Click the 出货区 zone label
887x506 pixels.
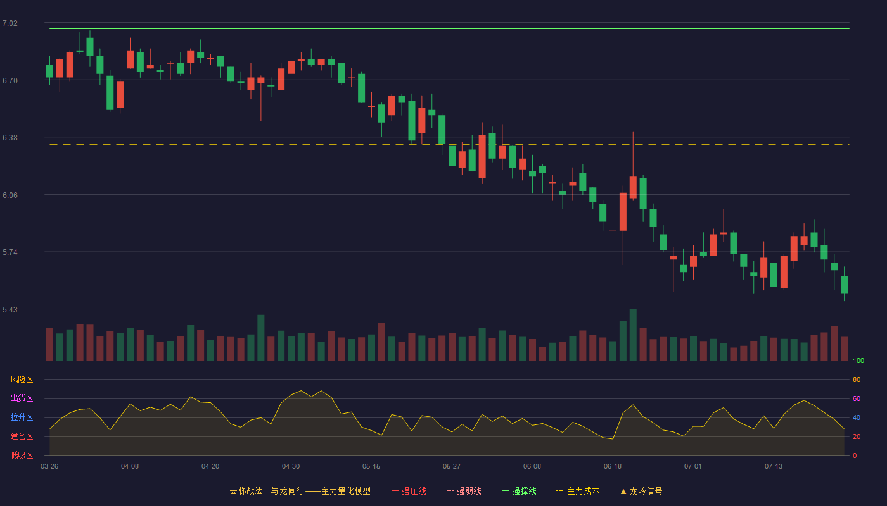click(22, 398)
